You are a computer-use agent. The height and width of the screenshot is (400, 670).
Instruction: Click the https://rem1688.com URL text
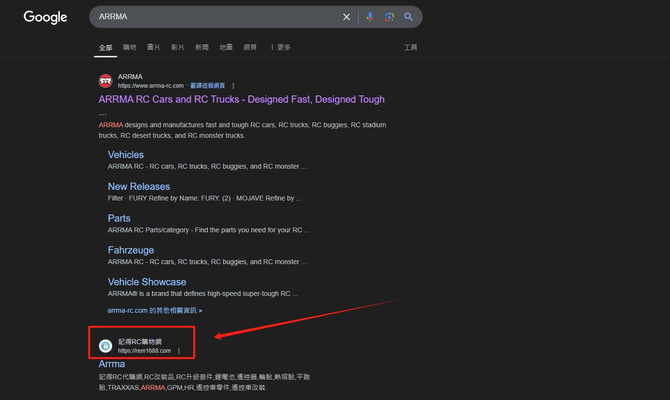point(145,351)
